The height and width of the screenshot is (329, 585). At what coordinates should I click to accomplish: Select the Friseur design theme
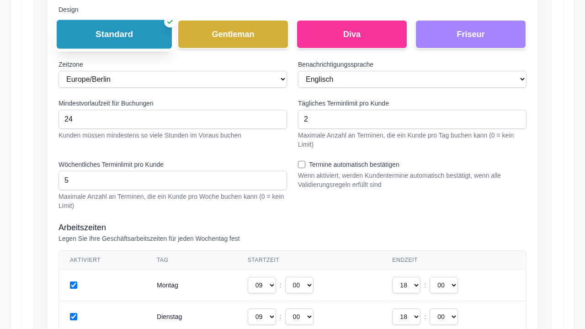[x=471, y=34]
